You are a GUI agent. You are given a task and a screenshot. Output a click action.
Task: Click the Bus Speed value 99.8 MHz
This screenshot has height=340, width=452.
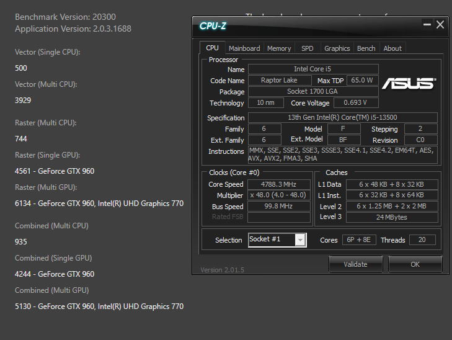tap(279, 207)
